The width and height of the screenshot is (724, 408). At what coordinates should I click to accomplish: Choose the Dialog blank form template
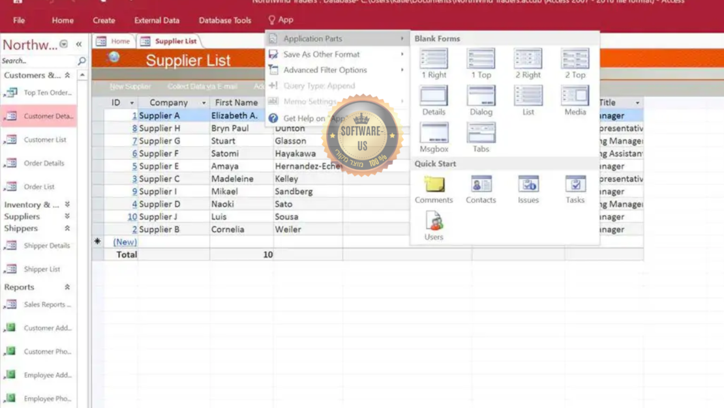tap(481, 100)
